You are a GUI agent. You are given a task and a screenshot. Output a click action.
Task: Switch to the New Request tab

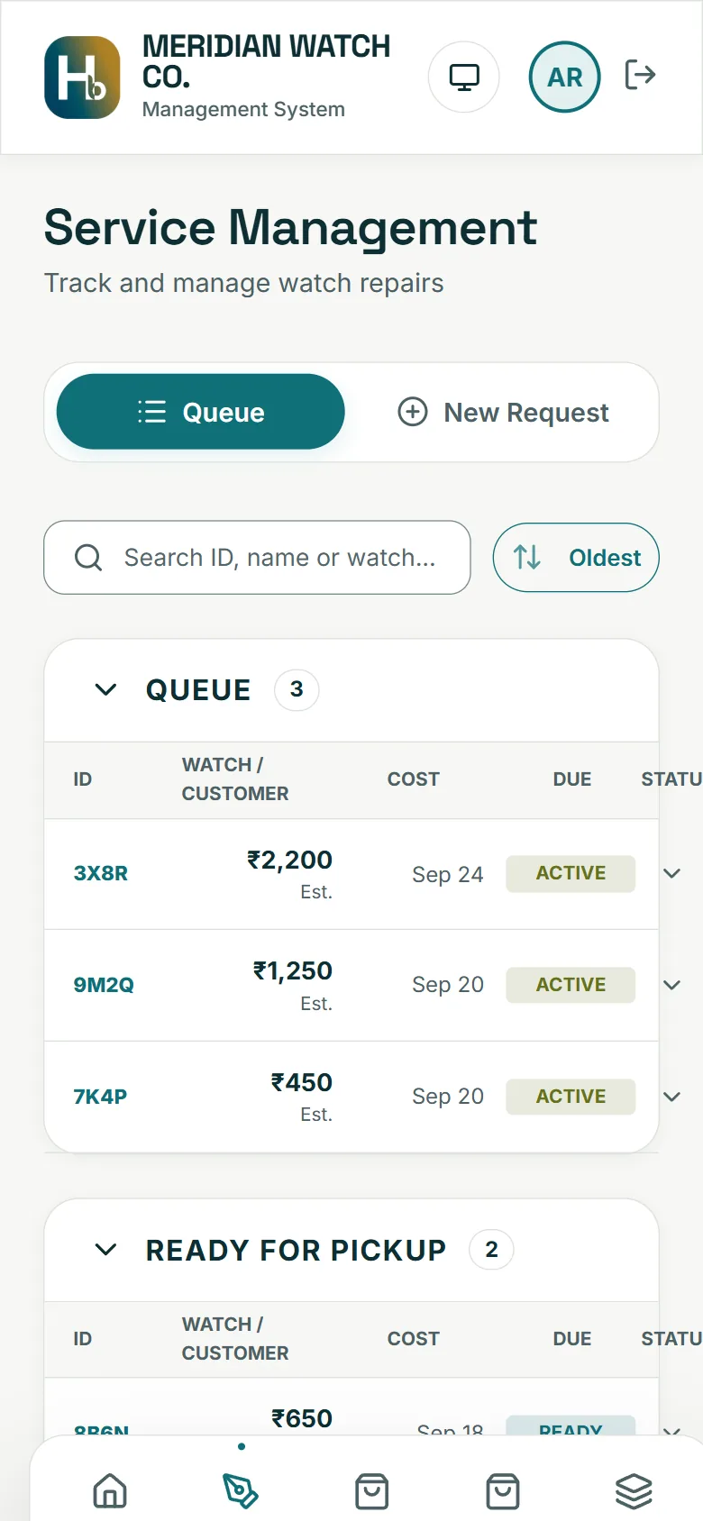tap(503, 412)
